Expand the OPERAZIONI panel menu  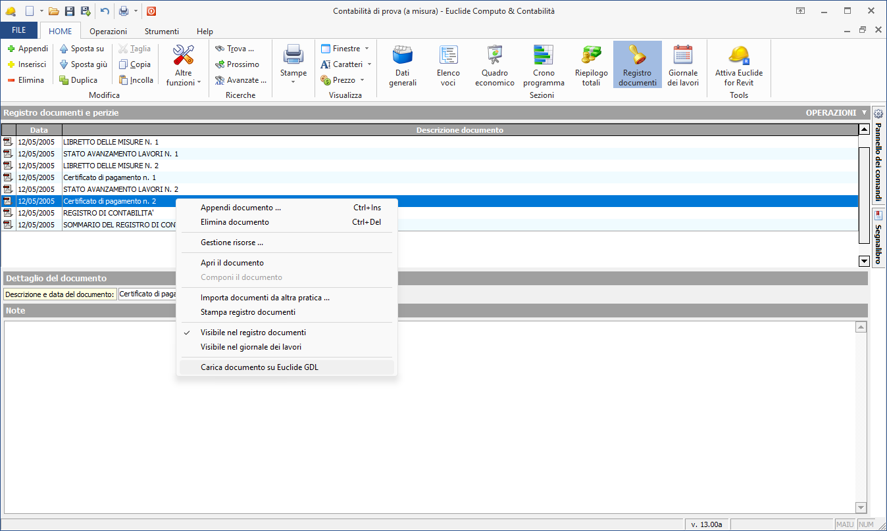pos(864,113)
